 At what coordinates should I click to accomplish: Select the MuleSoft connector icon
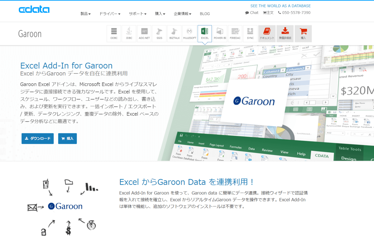point(189,34)
